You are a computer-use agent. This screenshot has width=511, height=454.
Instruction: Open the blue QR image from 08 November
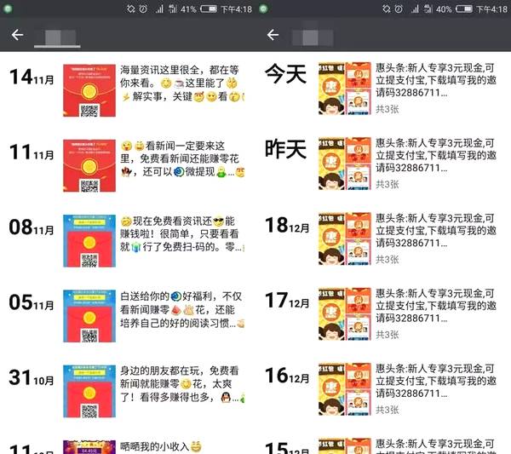pos(89,241)
